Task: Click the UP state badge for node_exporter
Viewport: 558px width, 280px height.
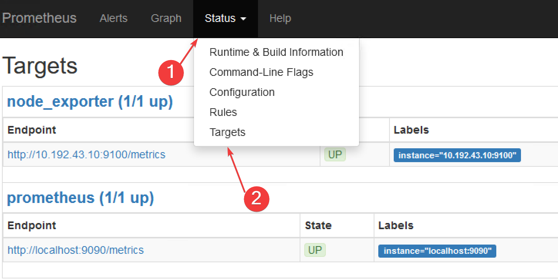Action: tap(335, 155)
